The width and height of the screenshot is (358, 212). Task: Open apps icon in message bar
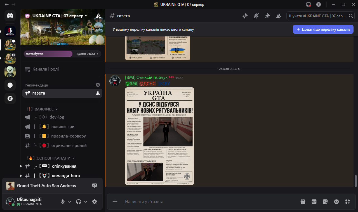click(x=348, y=202)
